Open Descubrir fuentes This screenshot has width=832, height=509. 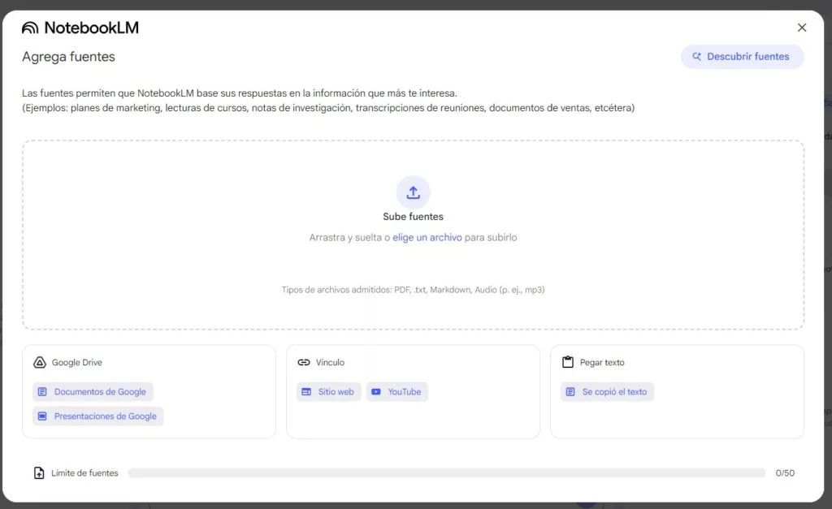click(x=743, y=57)
